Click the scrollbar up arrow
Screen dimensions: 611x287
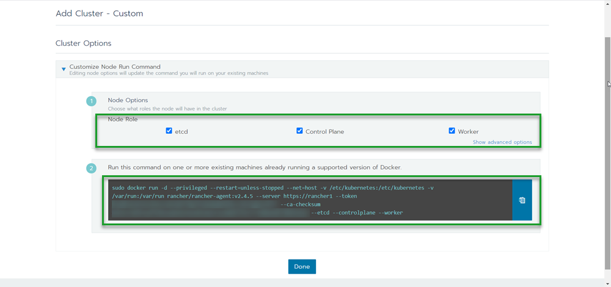(607, 3)
